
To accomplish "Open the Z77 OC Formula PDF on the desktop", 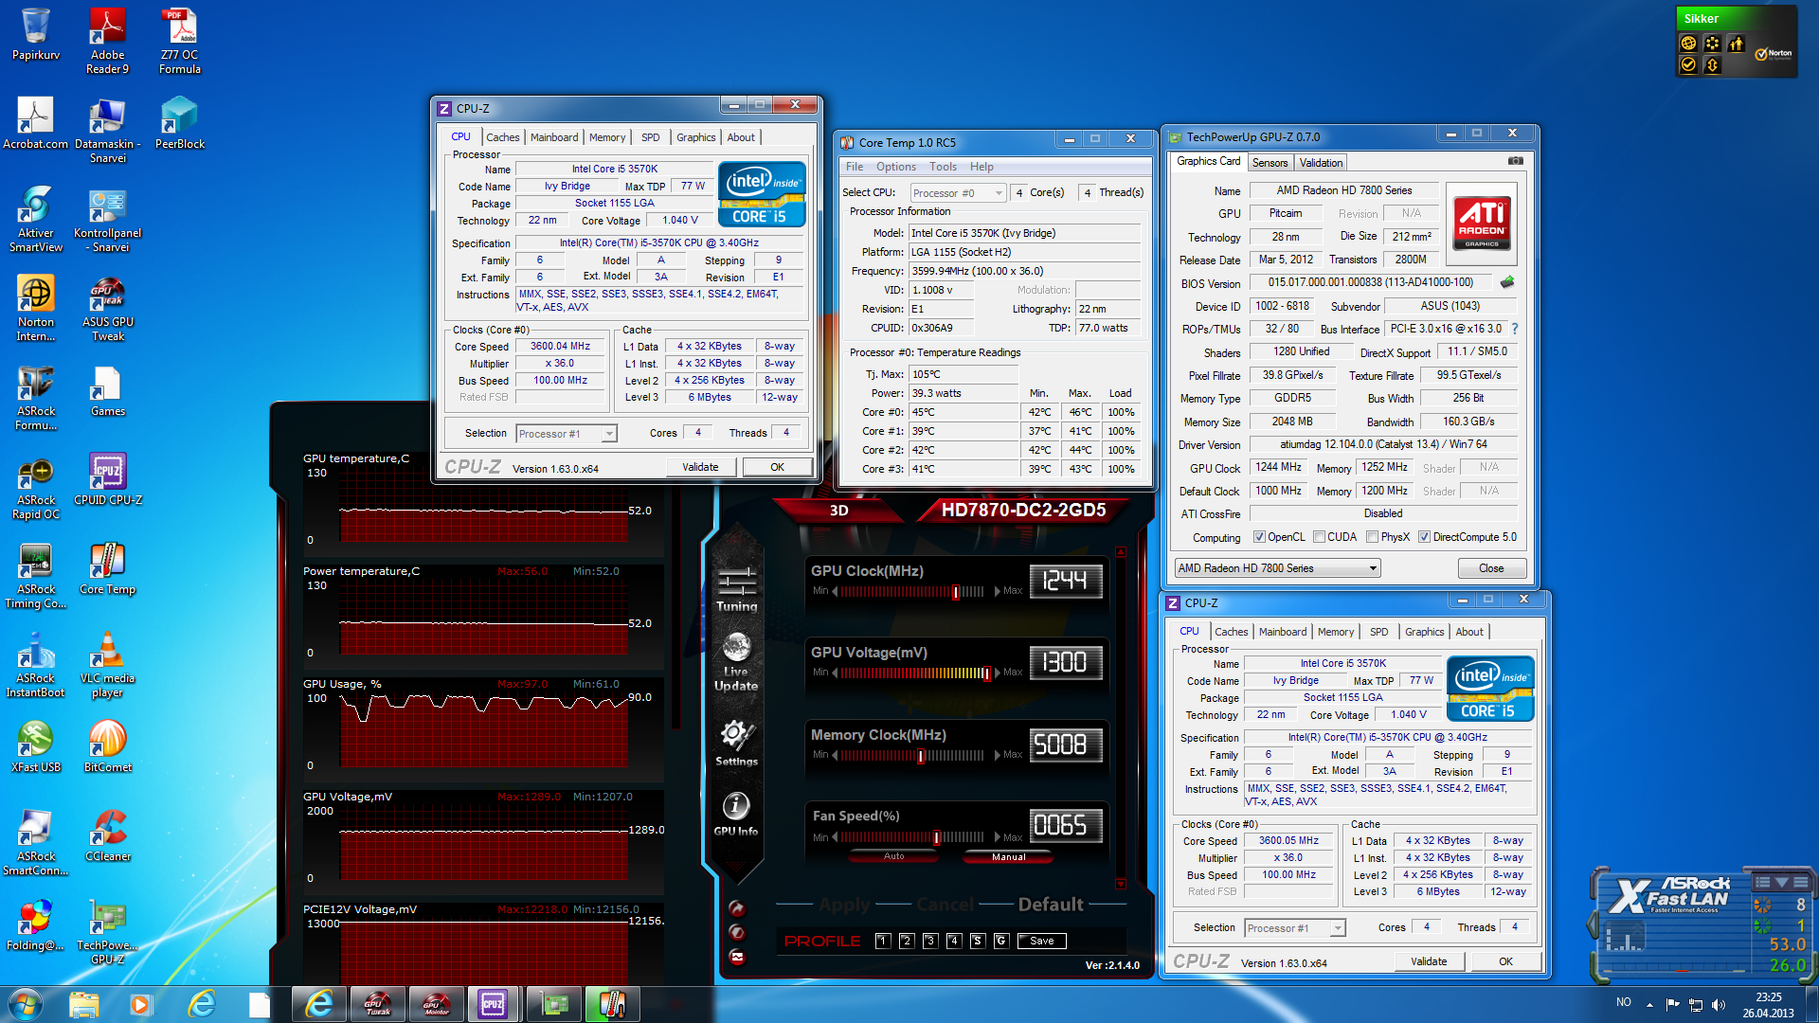I will click(x=179, y=41).
